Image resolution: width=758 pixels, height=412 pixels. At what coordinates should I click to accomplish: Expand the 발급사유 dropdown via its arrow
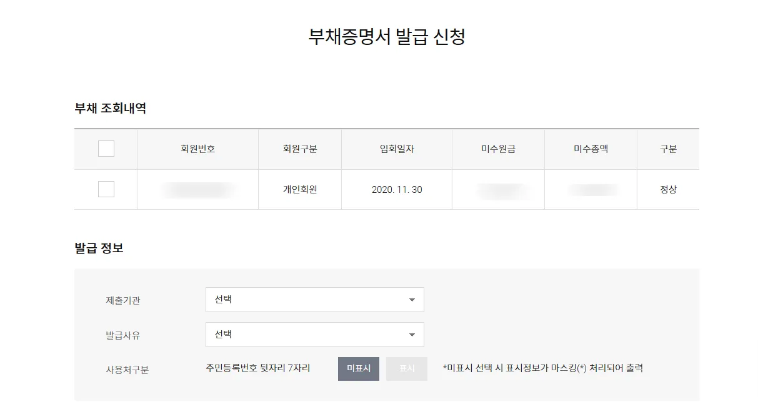click(x=412, y=335)
